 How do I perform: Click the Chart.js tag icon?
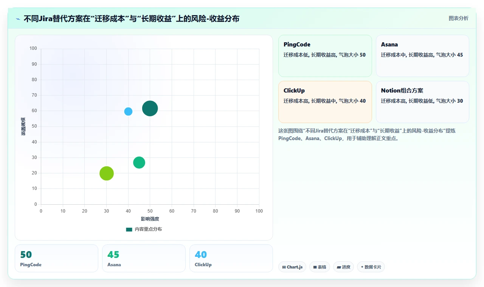pyautogui.click(x=284, y=267)
